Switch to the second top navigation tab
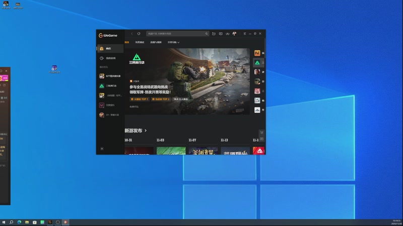403x226 pixels. coord(140,42)
